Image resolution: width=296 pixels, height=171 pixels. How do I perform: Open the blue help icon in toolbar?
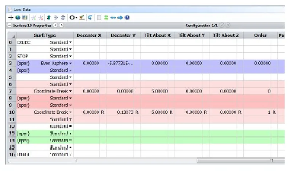pyautogui.click(x=127, y=18)
